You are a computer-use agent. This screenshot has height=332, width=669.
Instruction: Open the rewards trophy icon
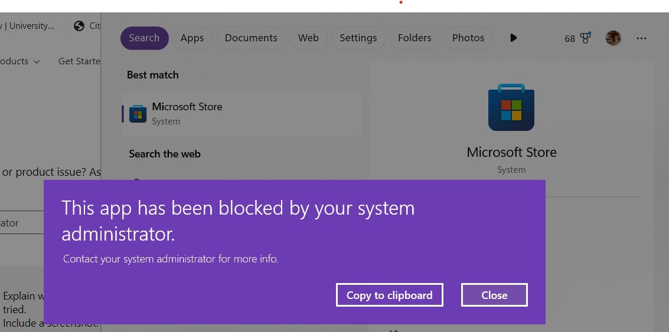pyautogui.click(x=585, y=38)
